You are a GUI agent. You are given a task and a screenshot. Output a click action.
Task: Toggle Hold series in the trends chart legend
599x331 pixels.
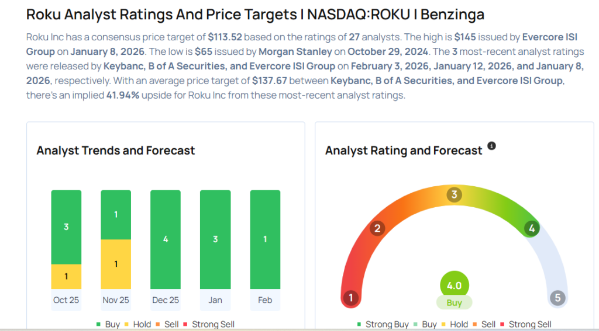click(137, 324)
